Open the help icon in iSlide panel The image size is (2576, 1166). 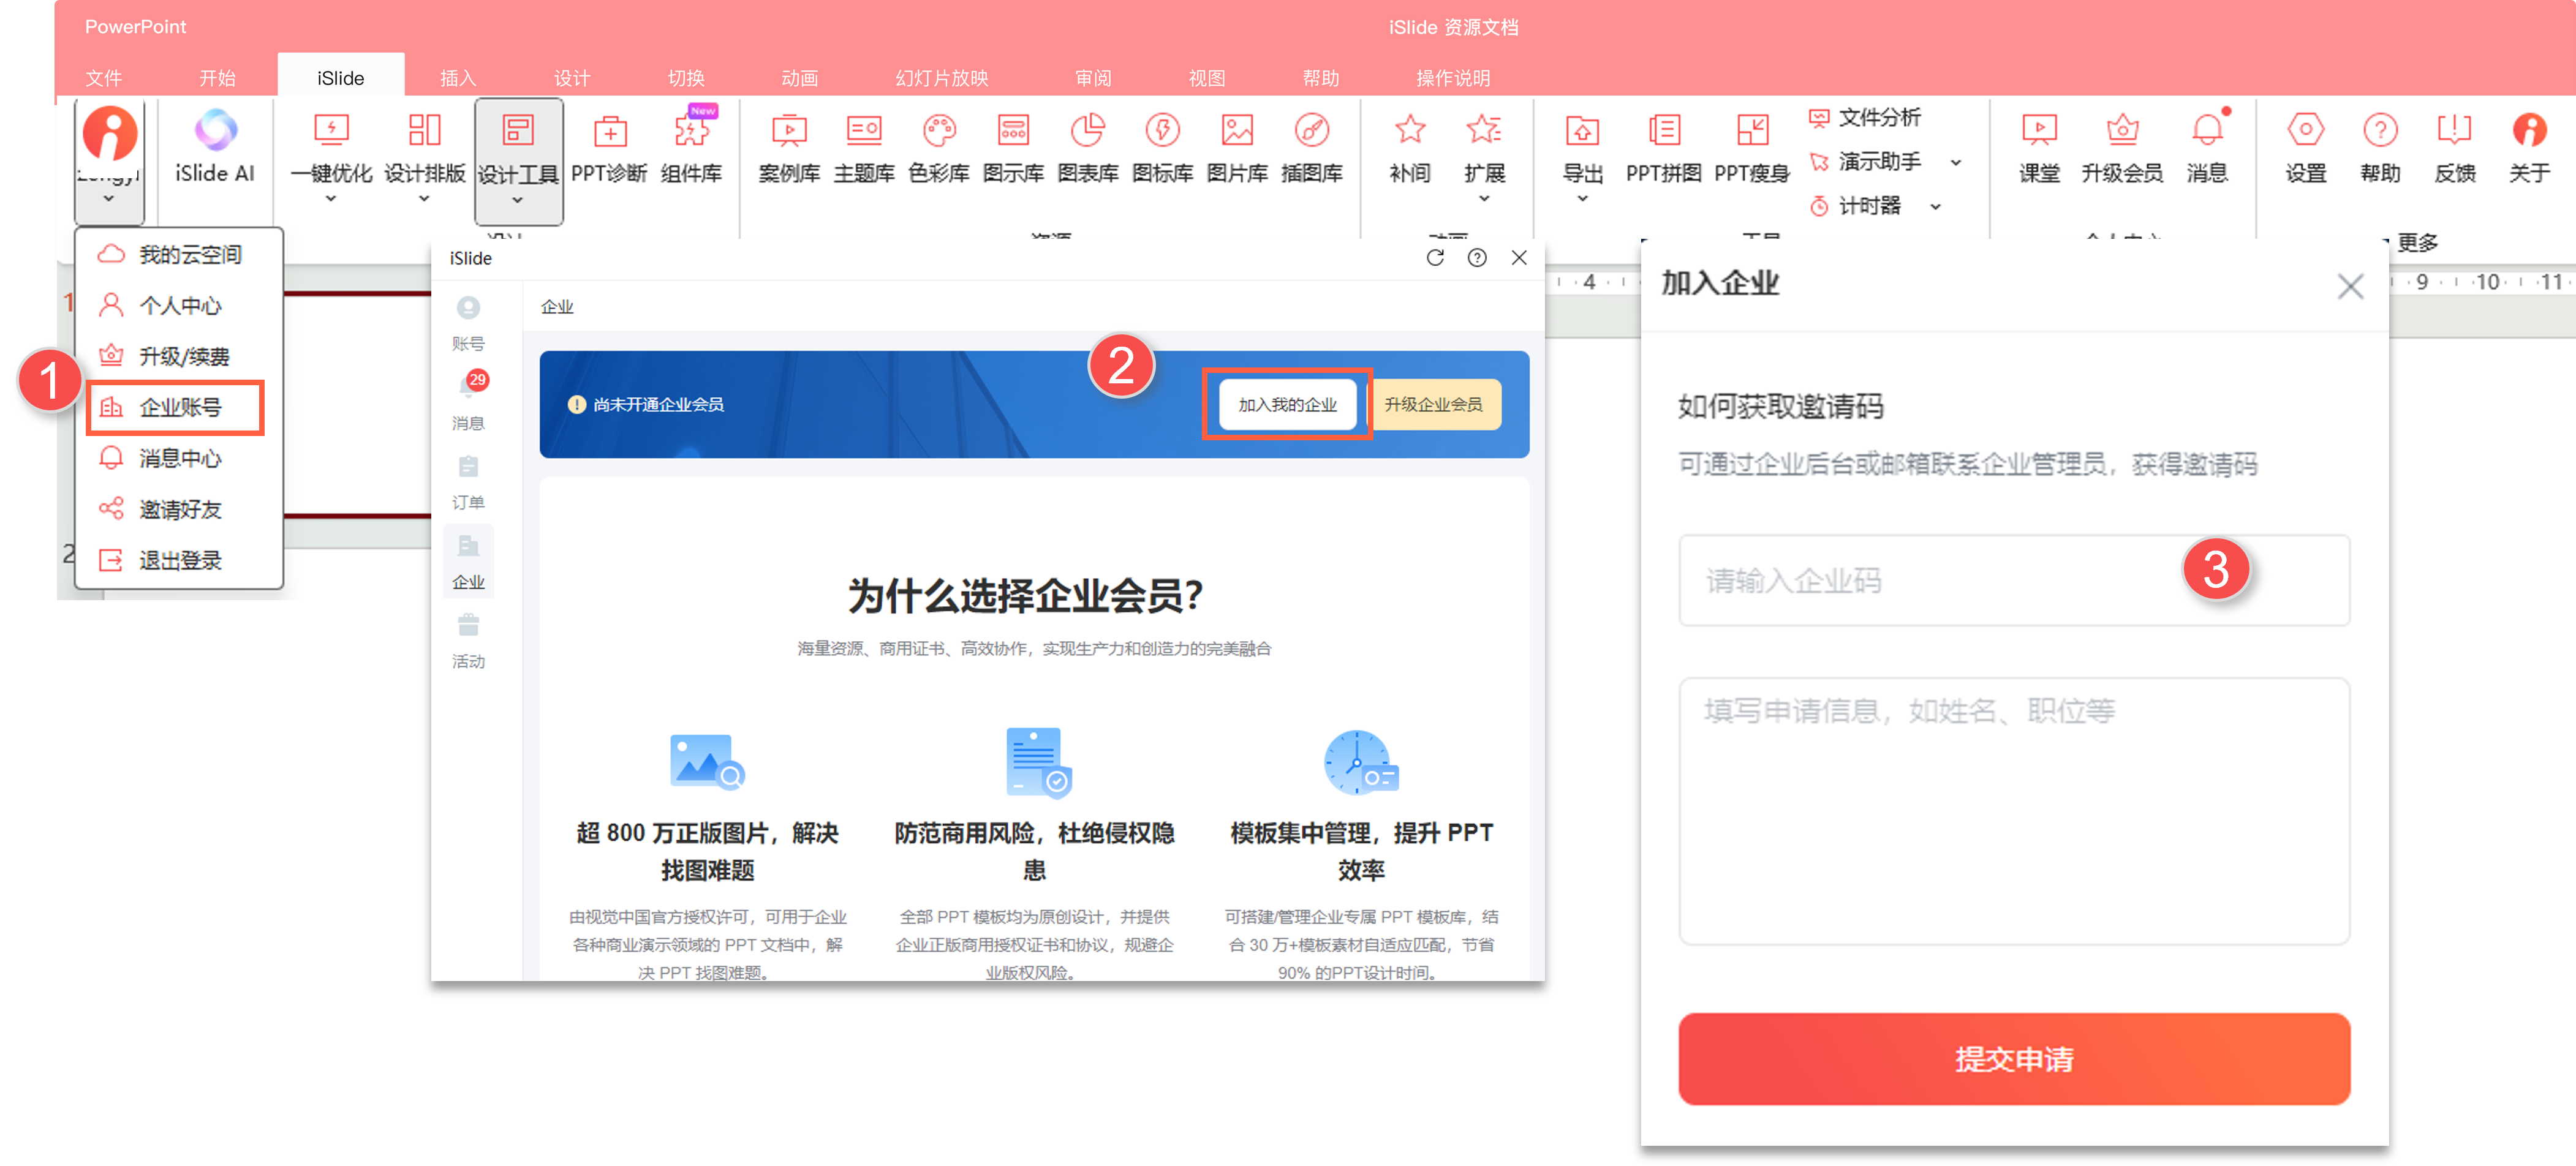1477,258
